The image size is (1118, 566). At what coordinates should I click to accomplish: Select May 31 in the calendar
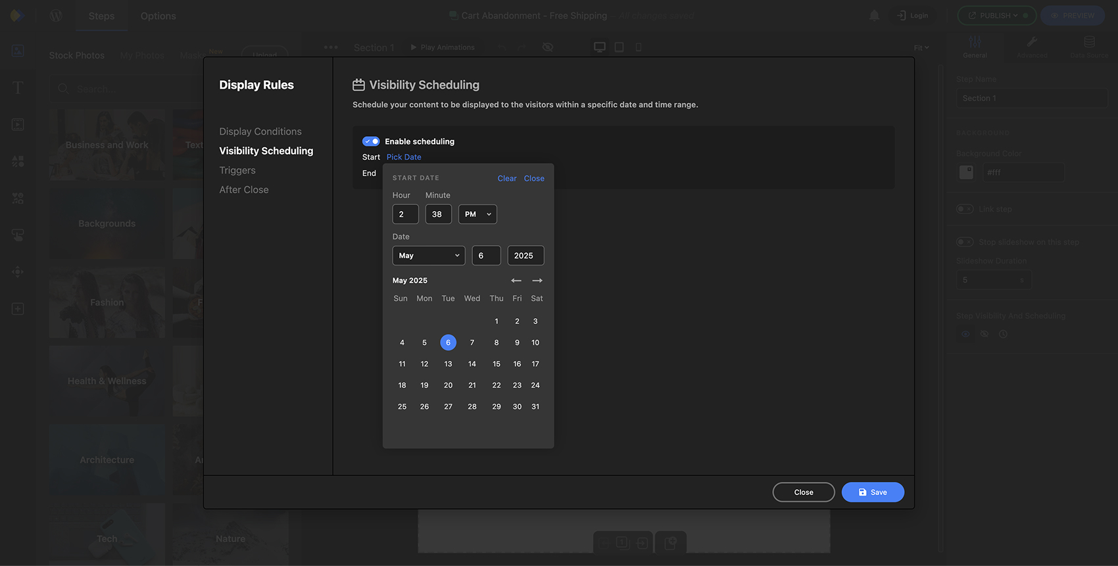coord(535,407)
